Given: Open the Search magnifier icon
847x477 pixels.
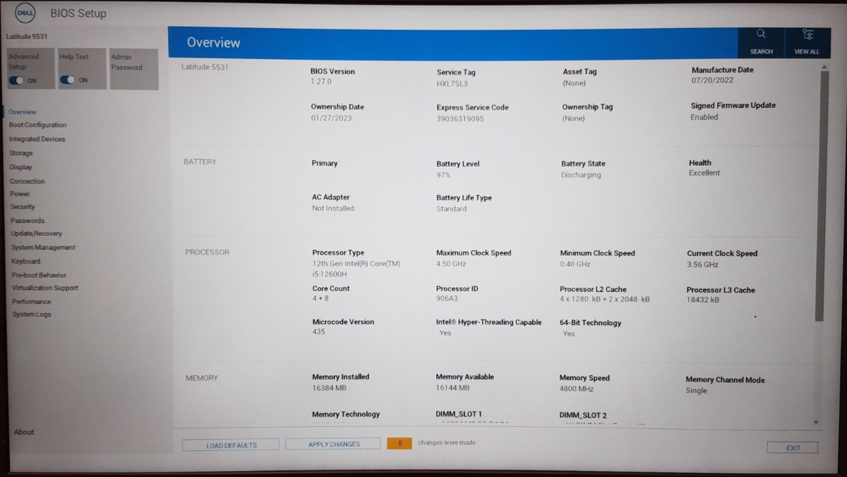Looking at the screenshot, I should 761,34.
